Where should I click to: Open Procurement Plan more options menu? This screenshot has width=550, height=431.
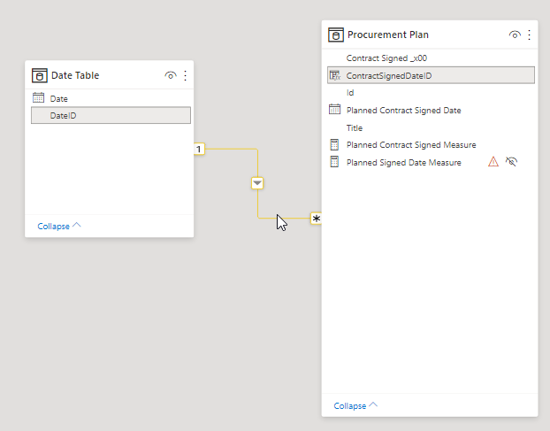(x=530, y=35)
